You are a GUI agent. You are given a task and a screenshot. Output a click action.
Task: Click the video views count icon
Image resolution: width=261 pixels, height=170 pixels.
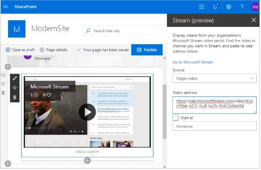click(x=36, y=95)
